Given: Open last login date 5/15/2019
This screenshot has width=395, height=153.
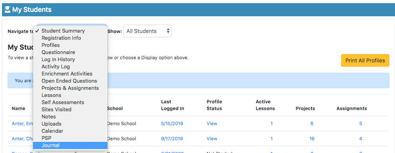Looking at the screenshot, I should pyautogui.click(x=172, y=124).
